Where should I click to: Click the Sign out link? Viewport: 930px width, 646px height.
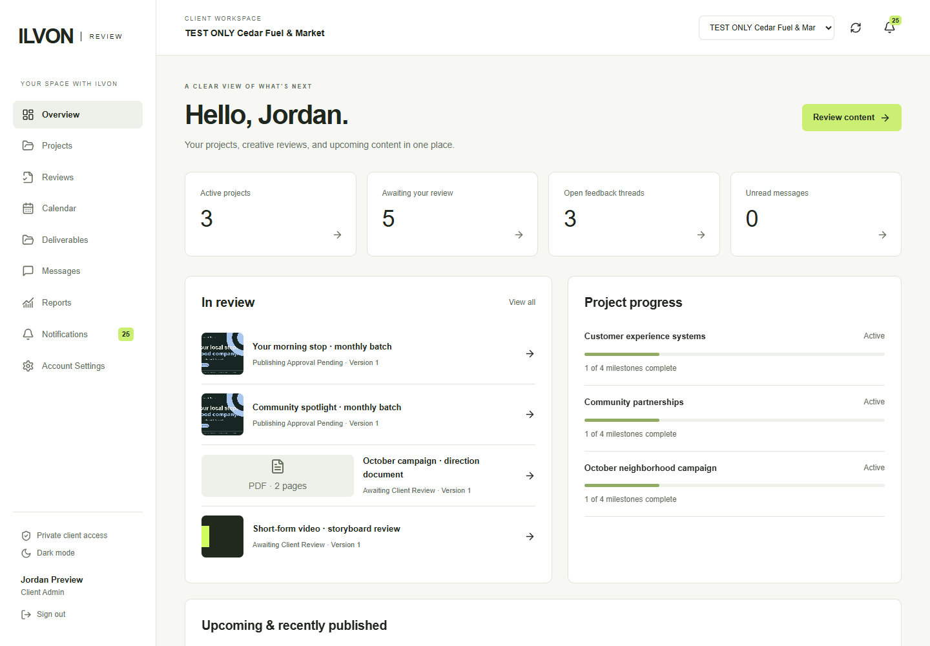[43, 614]
